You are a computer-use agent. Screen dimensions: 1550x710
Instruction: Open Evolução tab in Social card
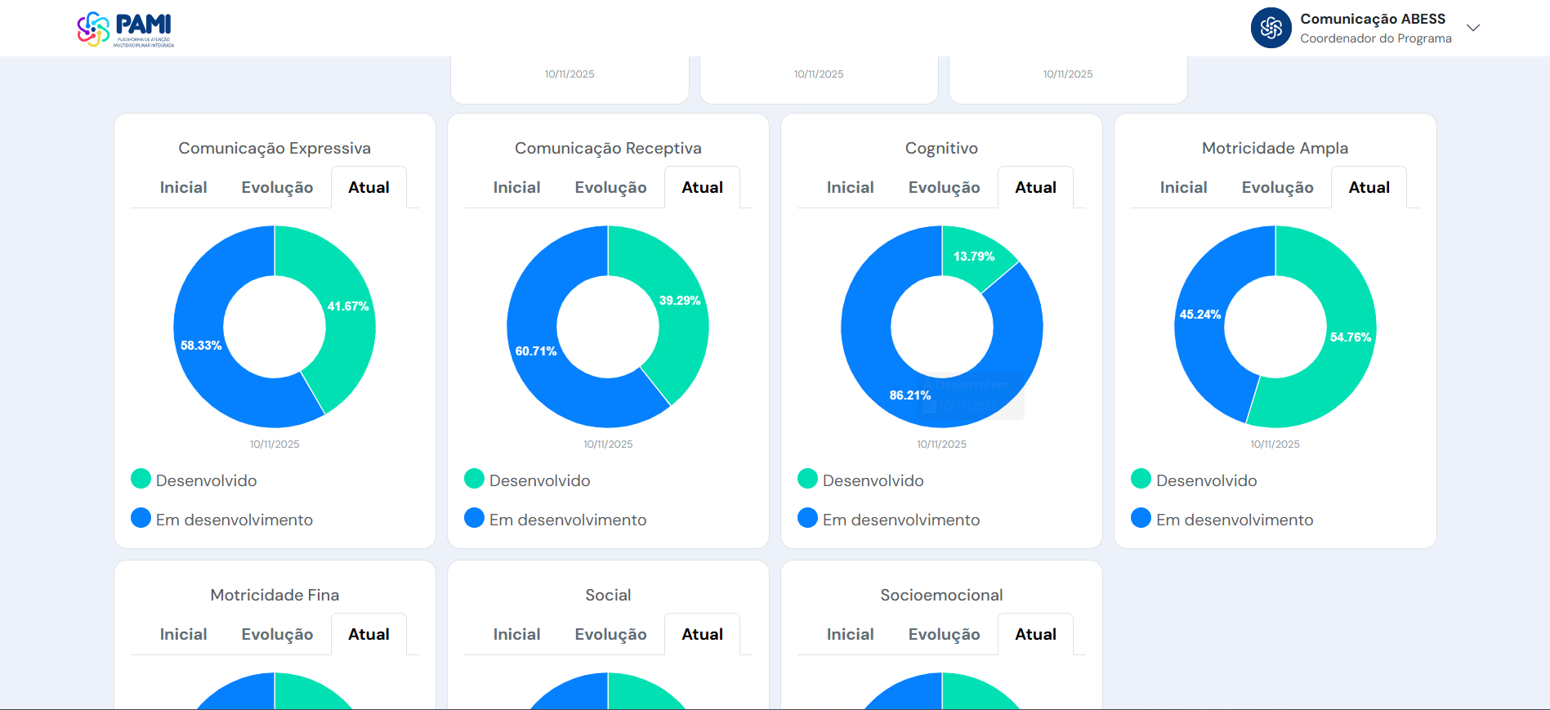point(610,635)
